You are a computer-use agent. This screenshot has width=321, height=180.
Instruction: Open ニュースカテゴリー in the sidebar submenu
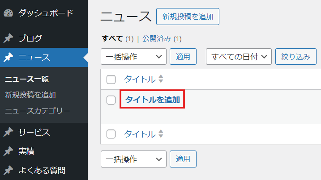point(38,111)
